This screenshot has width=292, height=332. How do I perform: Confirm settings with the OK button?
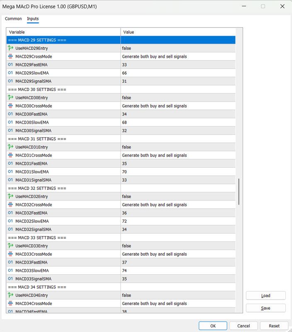point(213,326)
